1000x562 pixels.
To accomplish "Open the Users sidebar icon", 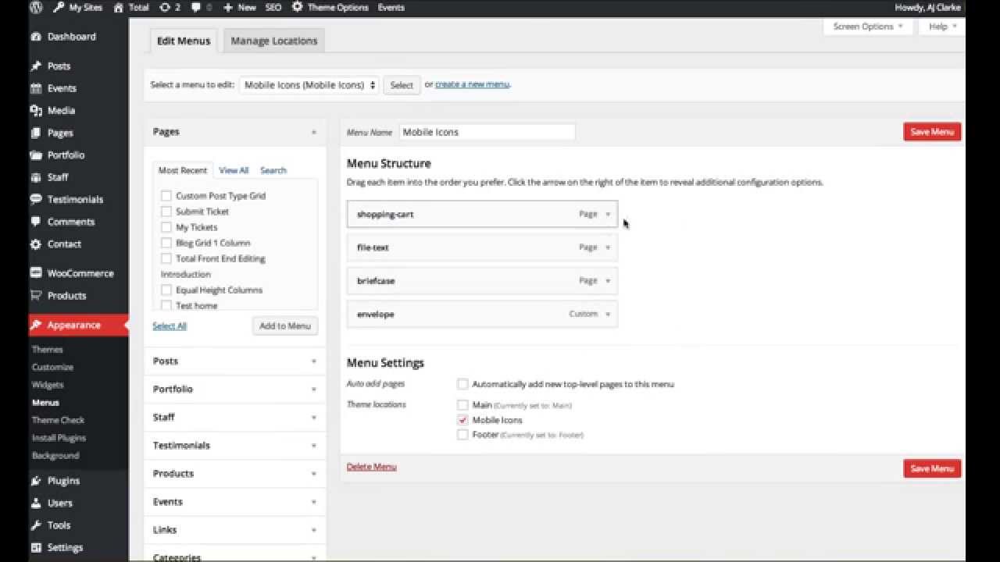I will pos(36,503).
